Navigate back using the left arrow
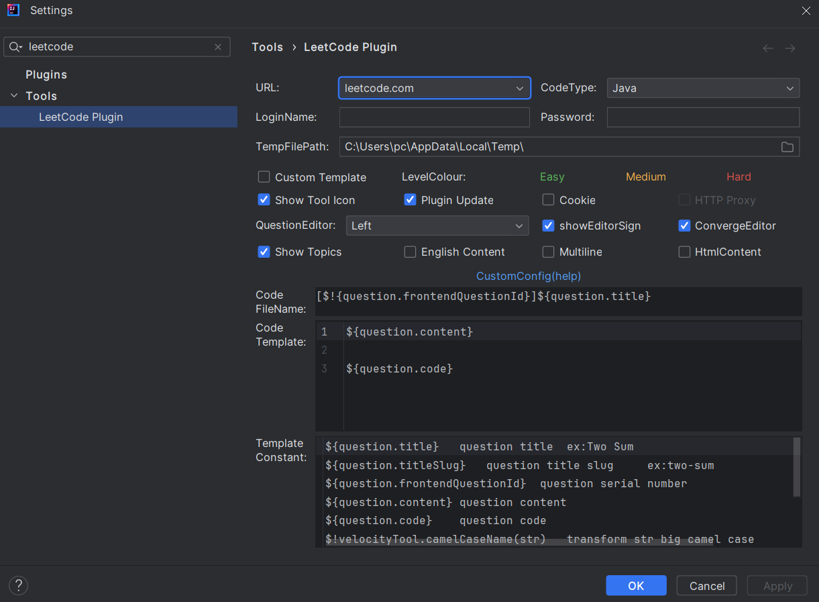Viewport: 819px width, 602px height. (767, 48)
